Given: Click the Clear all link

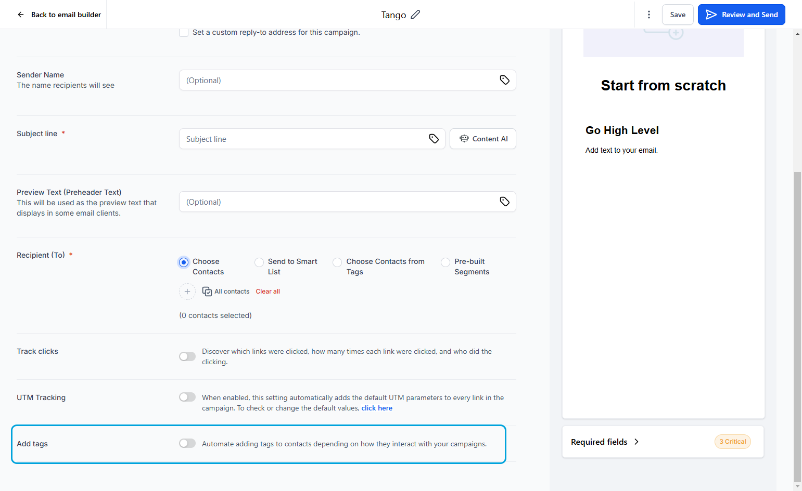Looking at the screenshot, I should [268, 291].
